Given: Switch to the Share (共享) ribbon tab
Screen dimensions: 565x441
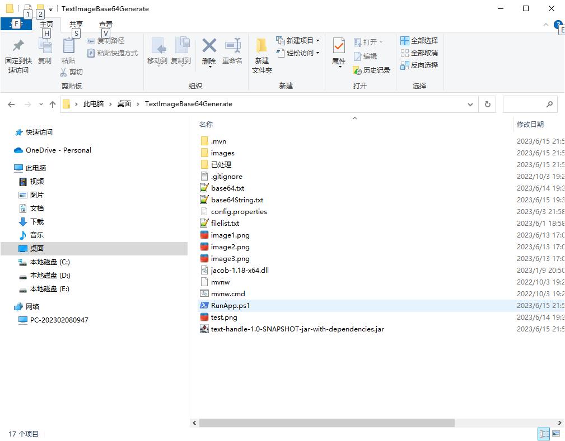Looking at the screenshot, I should tap(76, 24).
